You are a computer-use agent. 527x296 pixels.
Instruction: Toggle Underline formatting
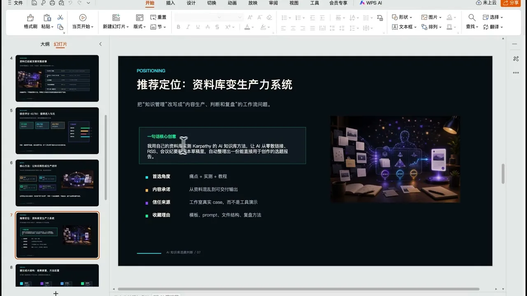click(x=198, y=27)
